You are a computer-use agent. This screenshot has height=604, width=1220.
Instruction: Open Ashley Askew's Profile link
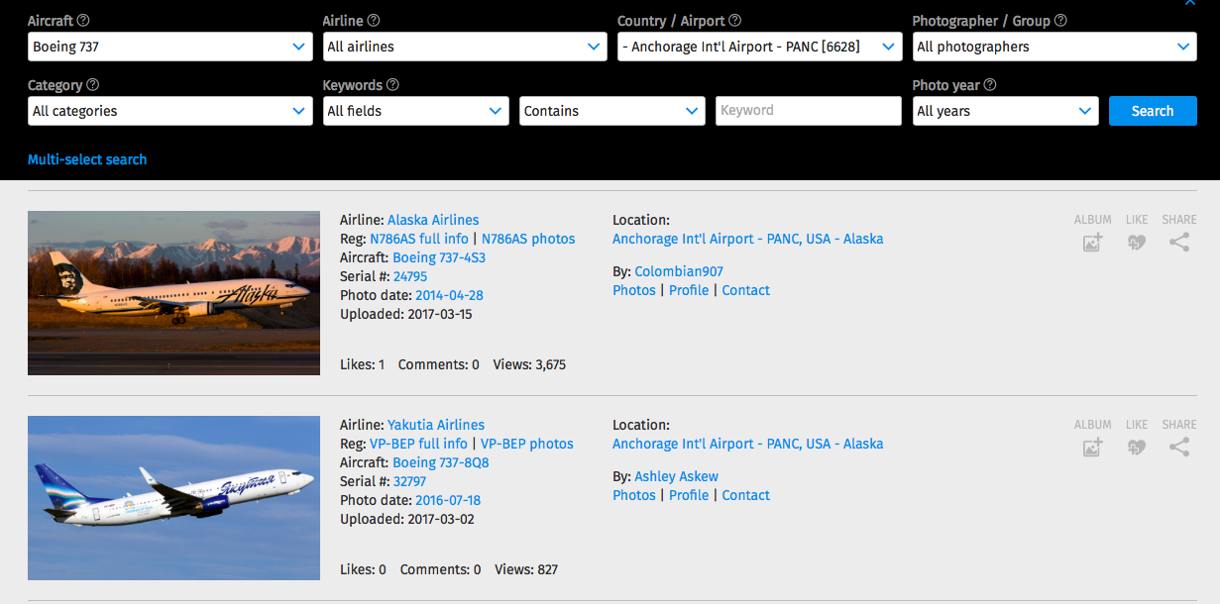click(689, 495)
